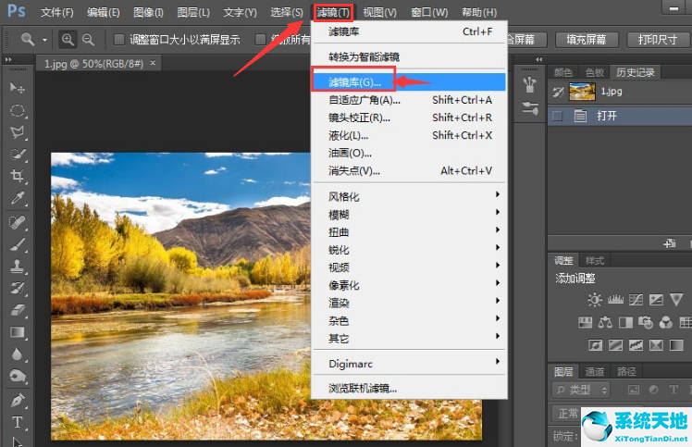Select the Elliptical Marquee tool
Viewport: 692px width, 447px height.
point(18,110)
